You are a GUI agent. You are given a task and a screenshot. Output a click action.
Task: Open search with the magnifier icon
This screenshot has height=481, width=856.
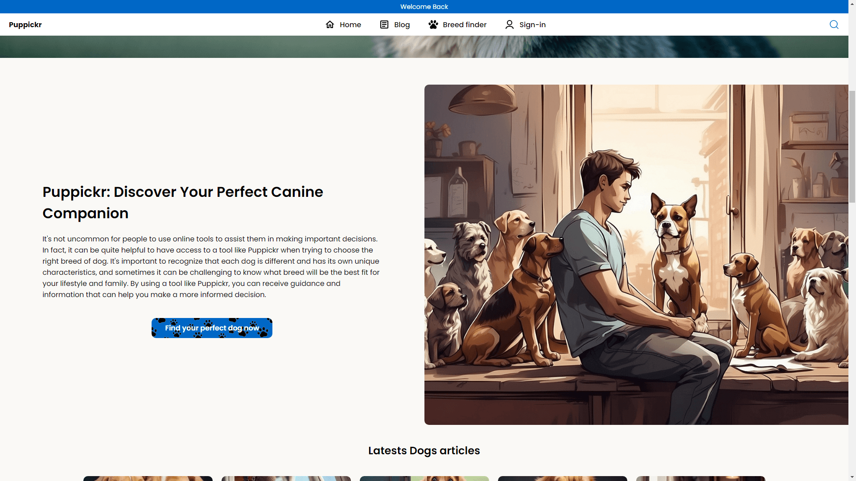[x=834, y=24]
